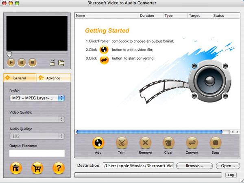Image resolution: width=244 pixels, height=183 pixels.
Task: Click the Stop button under video preview
Action: [33, 62]
